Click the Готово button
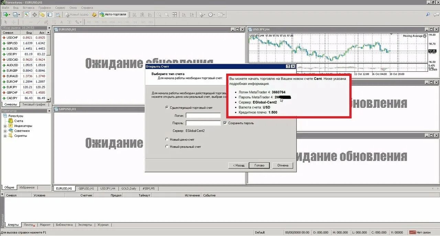The image size is (440, 236). (259, 165)
